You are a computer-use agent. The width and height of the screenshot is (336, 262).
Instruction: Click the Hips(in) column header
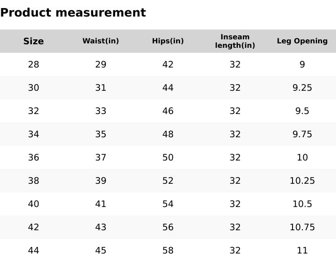point(168,41)
